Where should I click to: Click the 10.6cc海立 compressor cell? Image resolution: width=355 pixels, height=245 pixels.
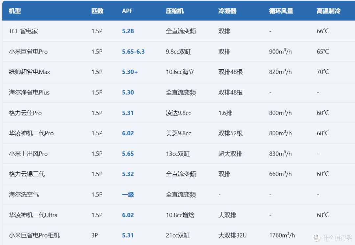180,72
